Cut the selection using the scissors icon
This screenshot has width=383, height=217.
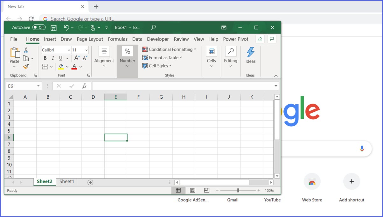26,49
